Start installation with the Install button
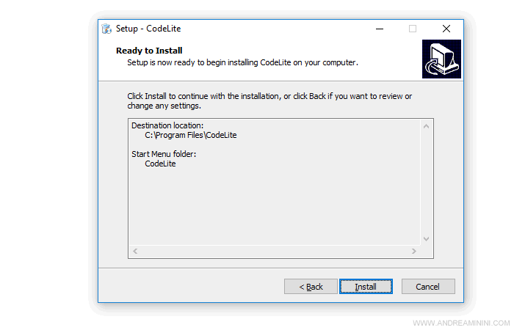The width and height of the screenshot is (514, 330). pos(366,287)
